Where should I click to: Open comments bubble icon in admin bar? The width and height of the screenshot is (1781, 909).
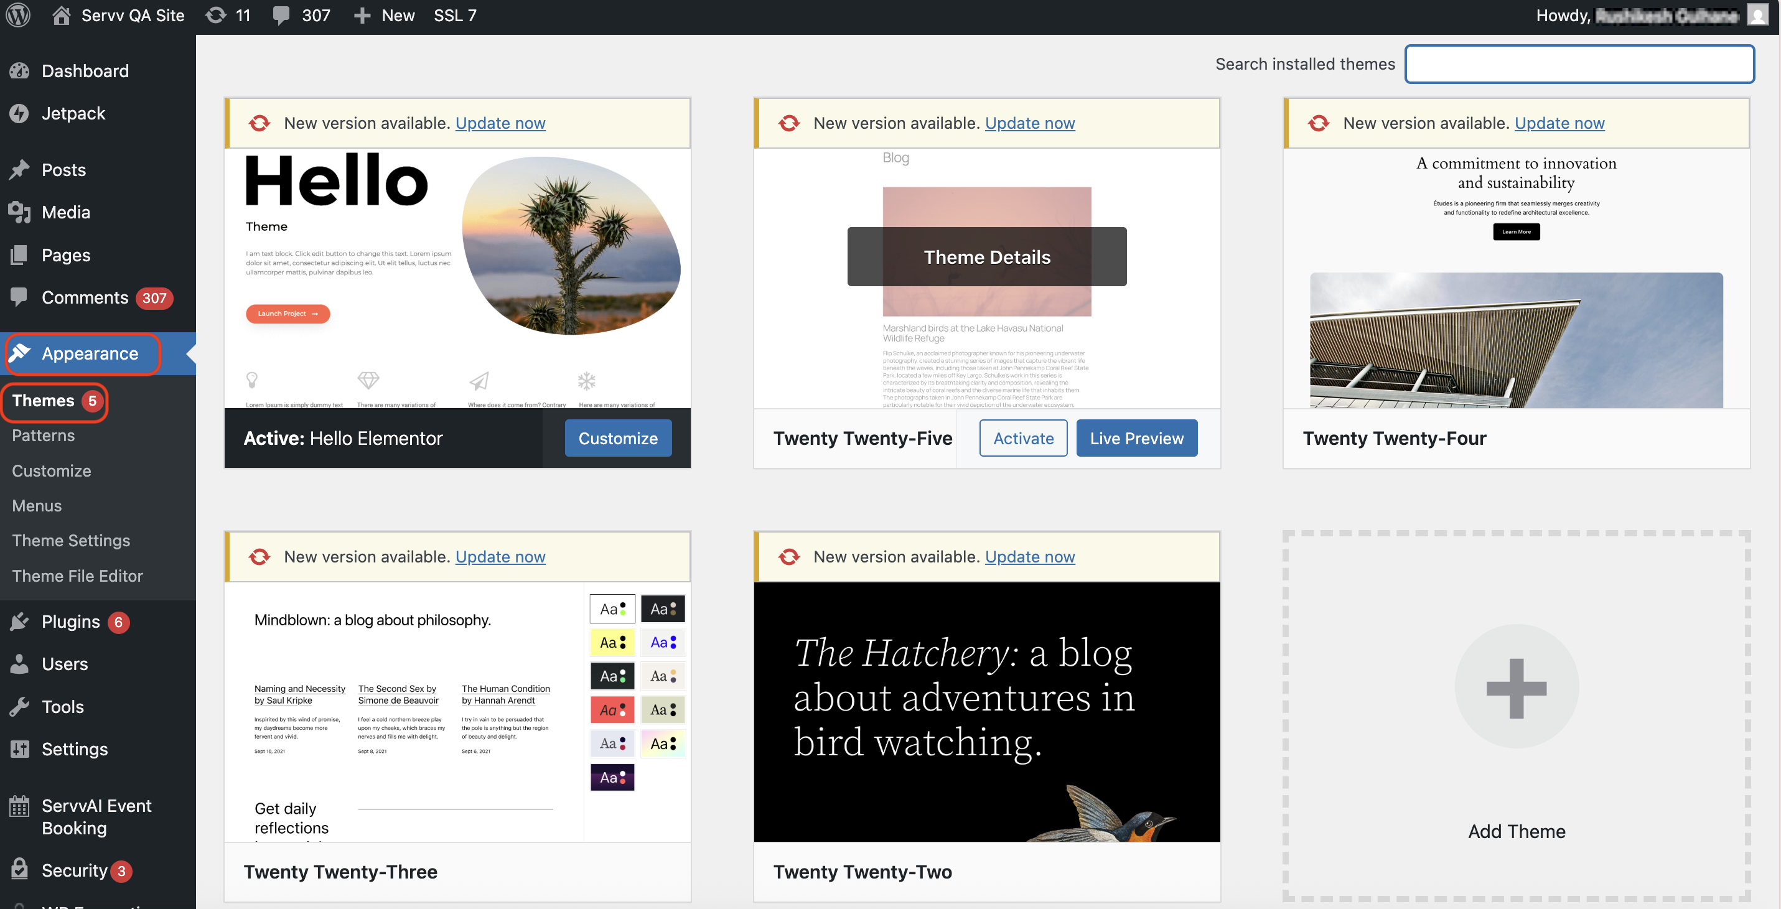[281, 15]
